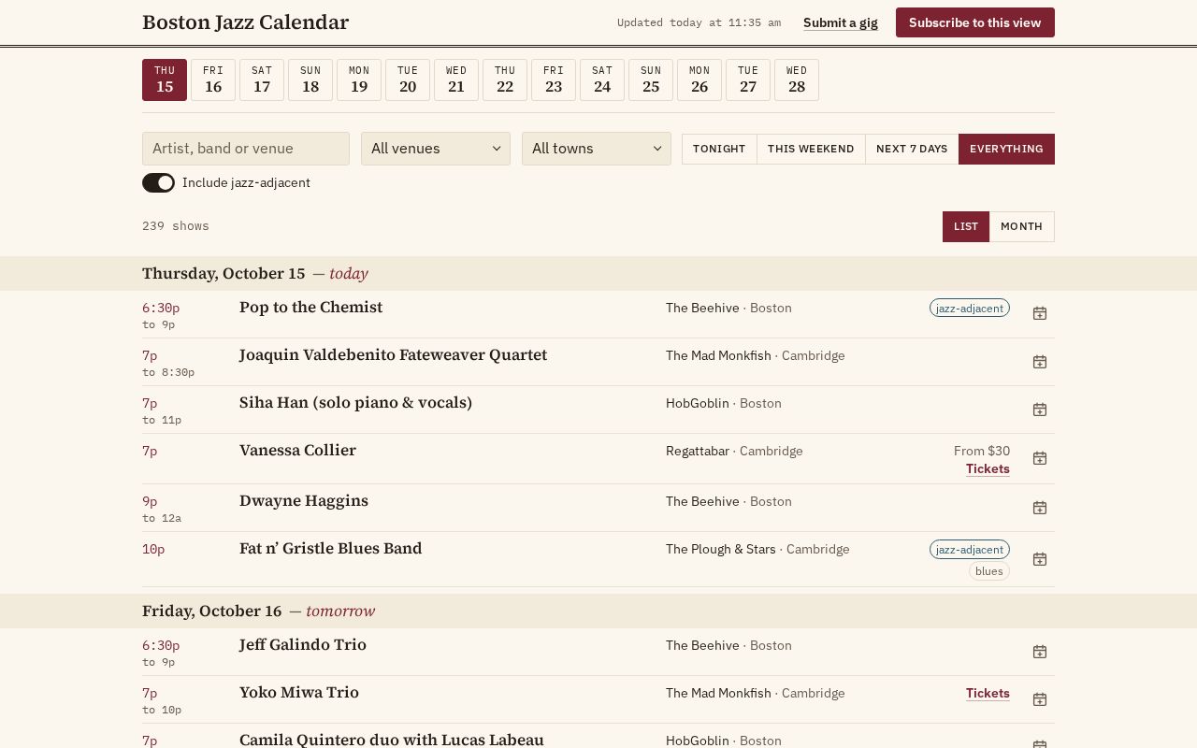Select the Wed 28 date tab
This screenshot has height=748, width=1197.
(x=797, y=79)
